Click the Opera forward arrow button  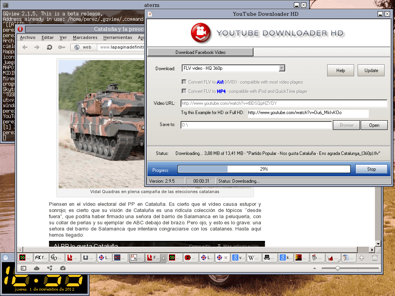(x=37, y=47)
